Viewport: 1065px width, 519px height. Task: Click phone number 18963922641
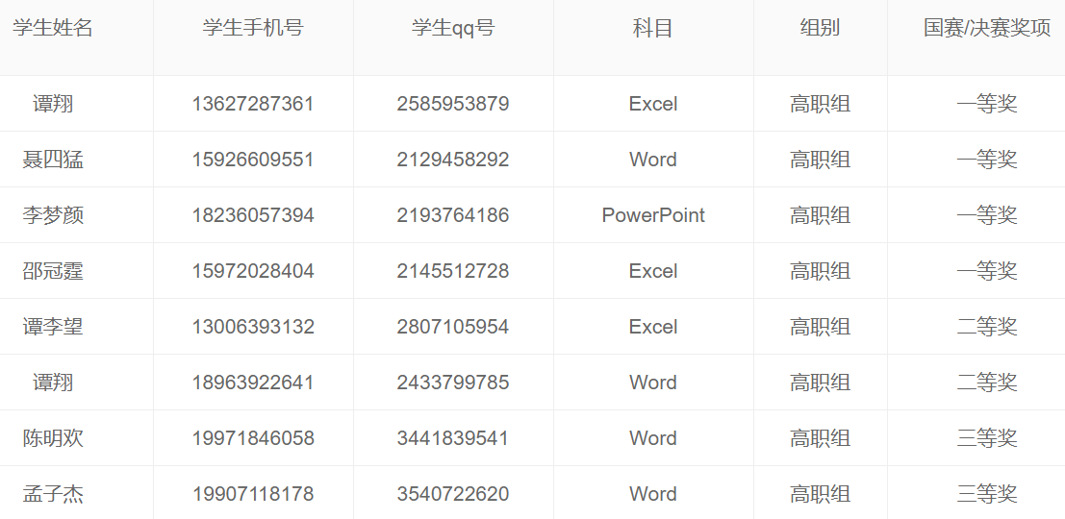point(253,382)
